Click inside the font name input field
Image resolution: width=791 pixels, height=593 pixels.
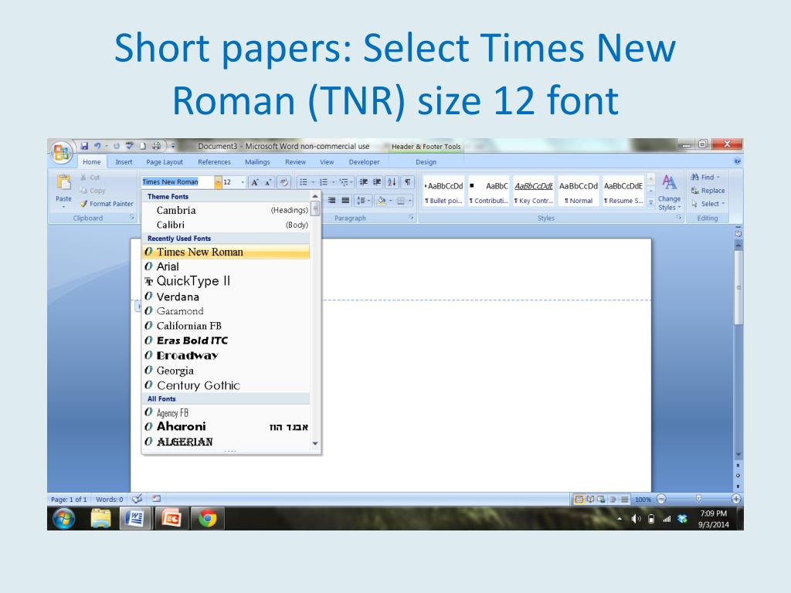coord(178,182)
